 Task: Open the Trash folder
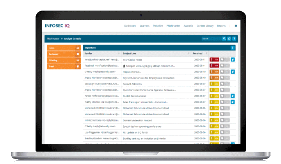coord(64,66)
